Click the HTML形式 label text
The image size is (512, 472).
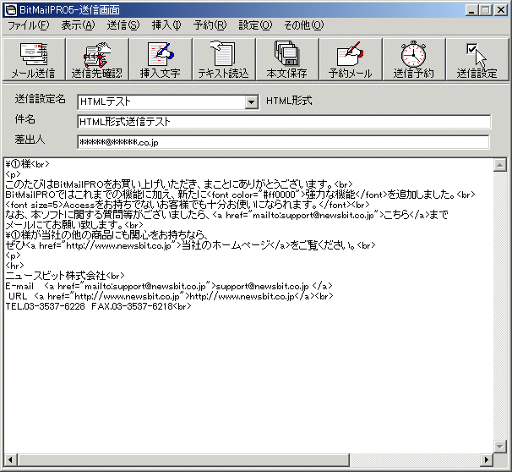[x=289, y=101]
